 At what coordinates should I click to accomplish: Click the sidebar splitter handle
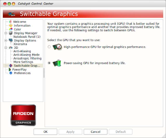tap(44, 73)
